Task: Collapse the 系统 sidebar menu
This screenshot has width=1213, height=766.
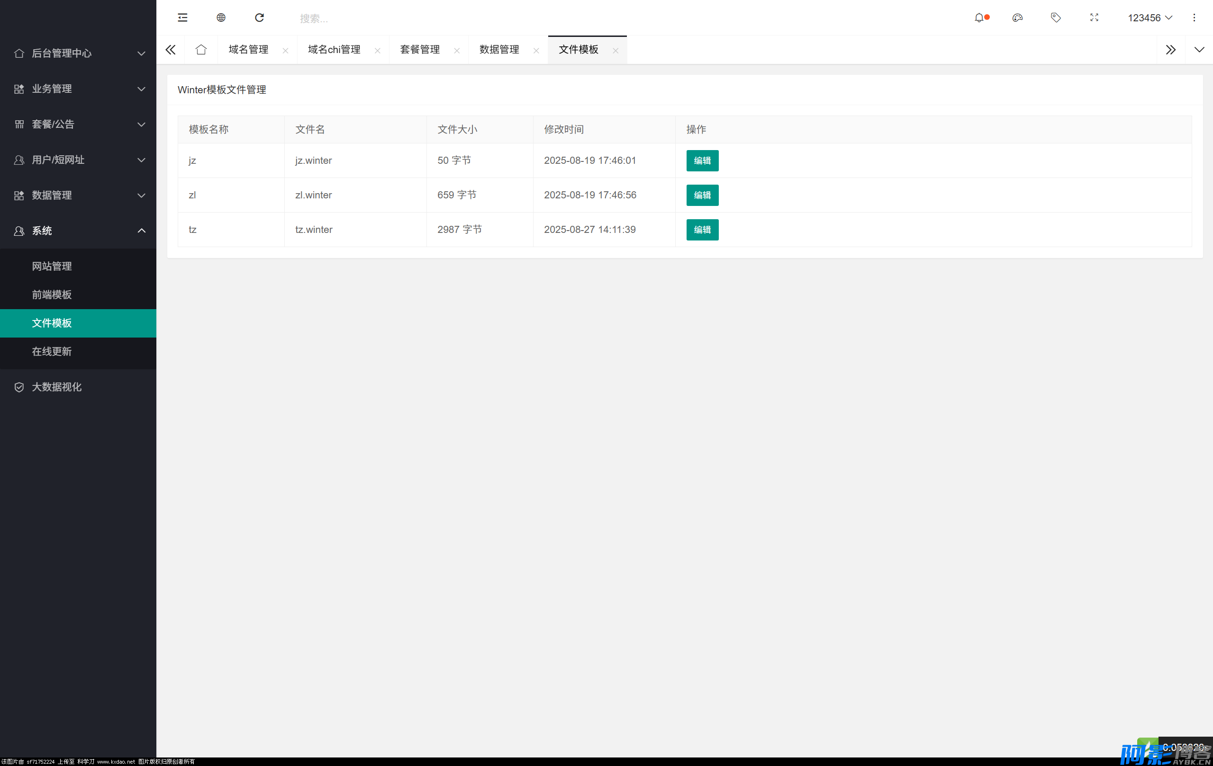Action: (x=78, y=231)
